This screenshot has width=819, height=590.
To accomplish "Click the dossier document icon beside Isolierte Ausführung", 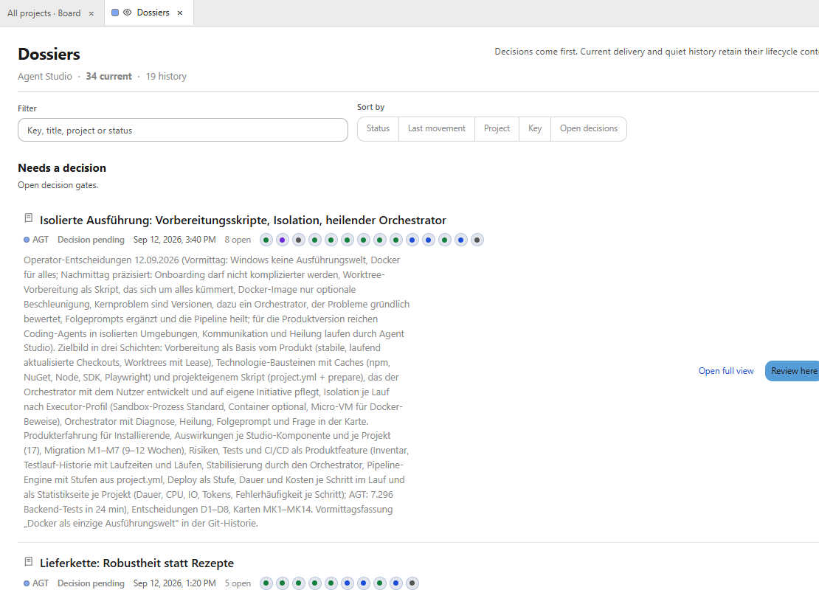I will pos(29,218).
